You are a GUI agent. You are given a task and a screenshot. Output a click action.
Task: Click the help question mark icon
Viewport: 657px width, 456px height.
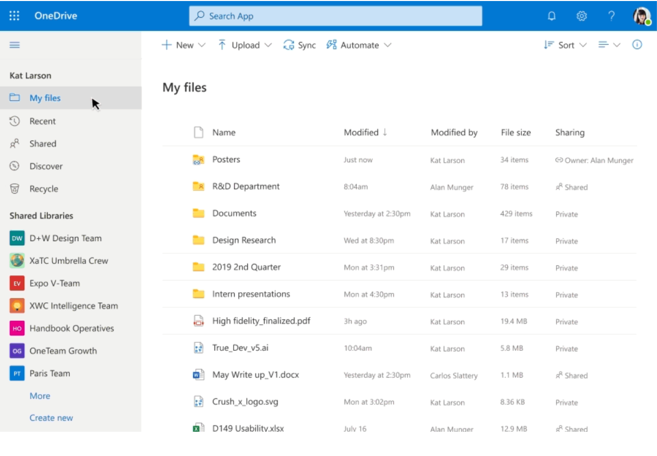(x=611, y=16)
